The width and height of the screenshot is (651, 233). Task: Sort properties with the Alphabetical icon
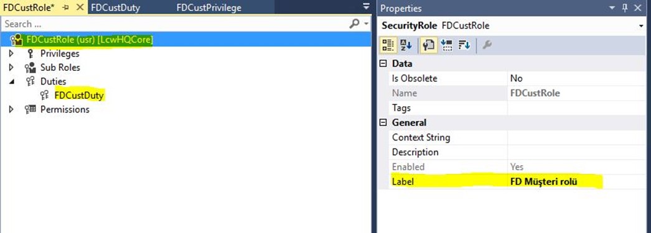(x=405, y=45)
